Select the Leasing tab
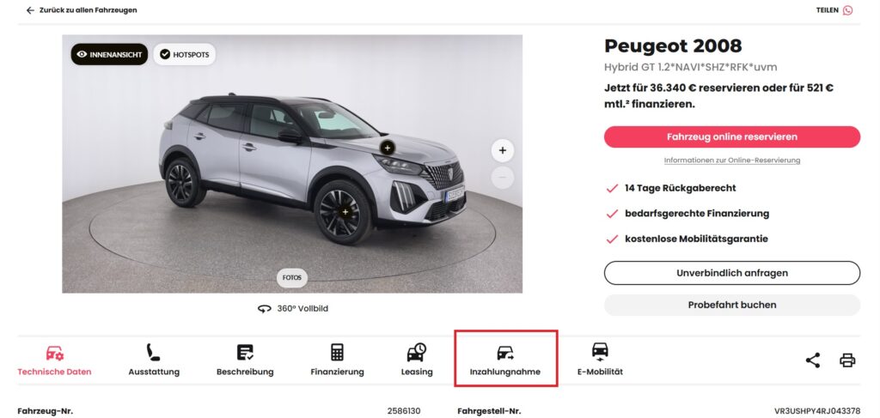The height and width of the screenshot is (418, 880). click(x=416, y=360)
